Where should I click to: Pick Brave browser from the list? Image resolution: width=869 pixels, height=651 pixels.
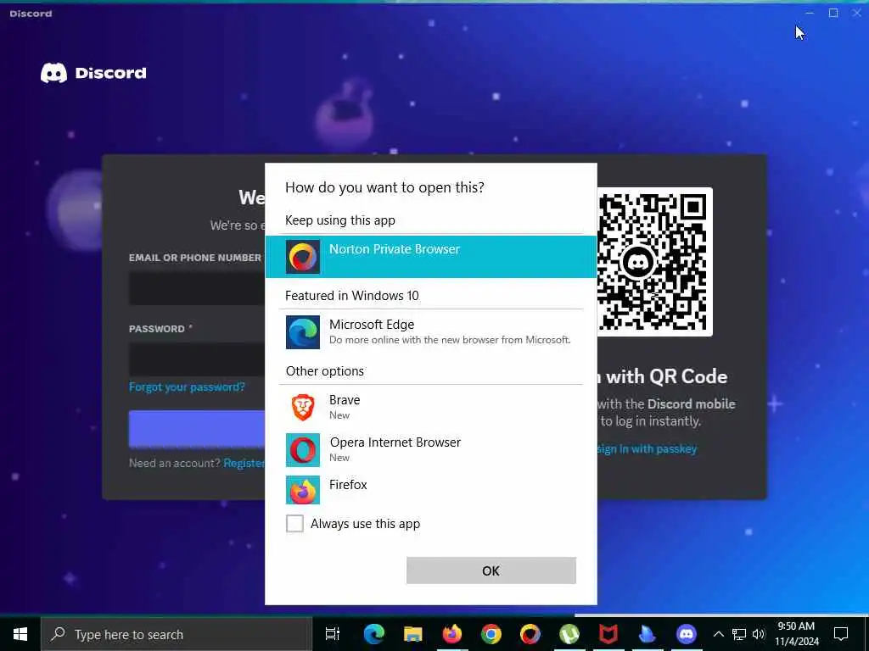tap(430, 407)
